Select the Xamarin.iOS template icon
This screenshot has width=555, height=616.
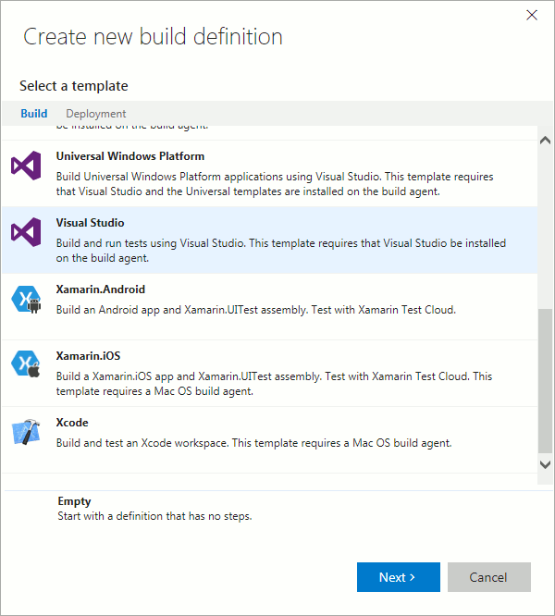tap(26, 366)
